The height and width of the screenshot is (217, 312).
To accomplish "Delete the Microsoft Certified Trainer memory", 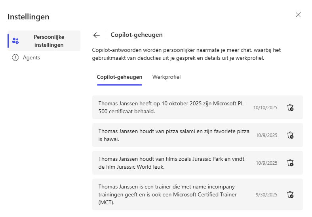I will 290,194.
